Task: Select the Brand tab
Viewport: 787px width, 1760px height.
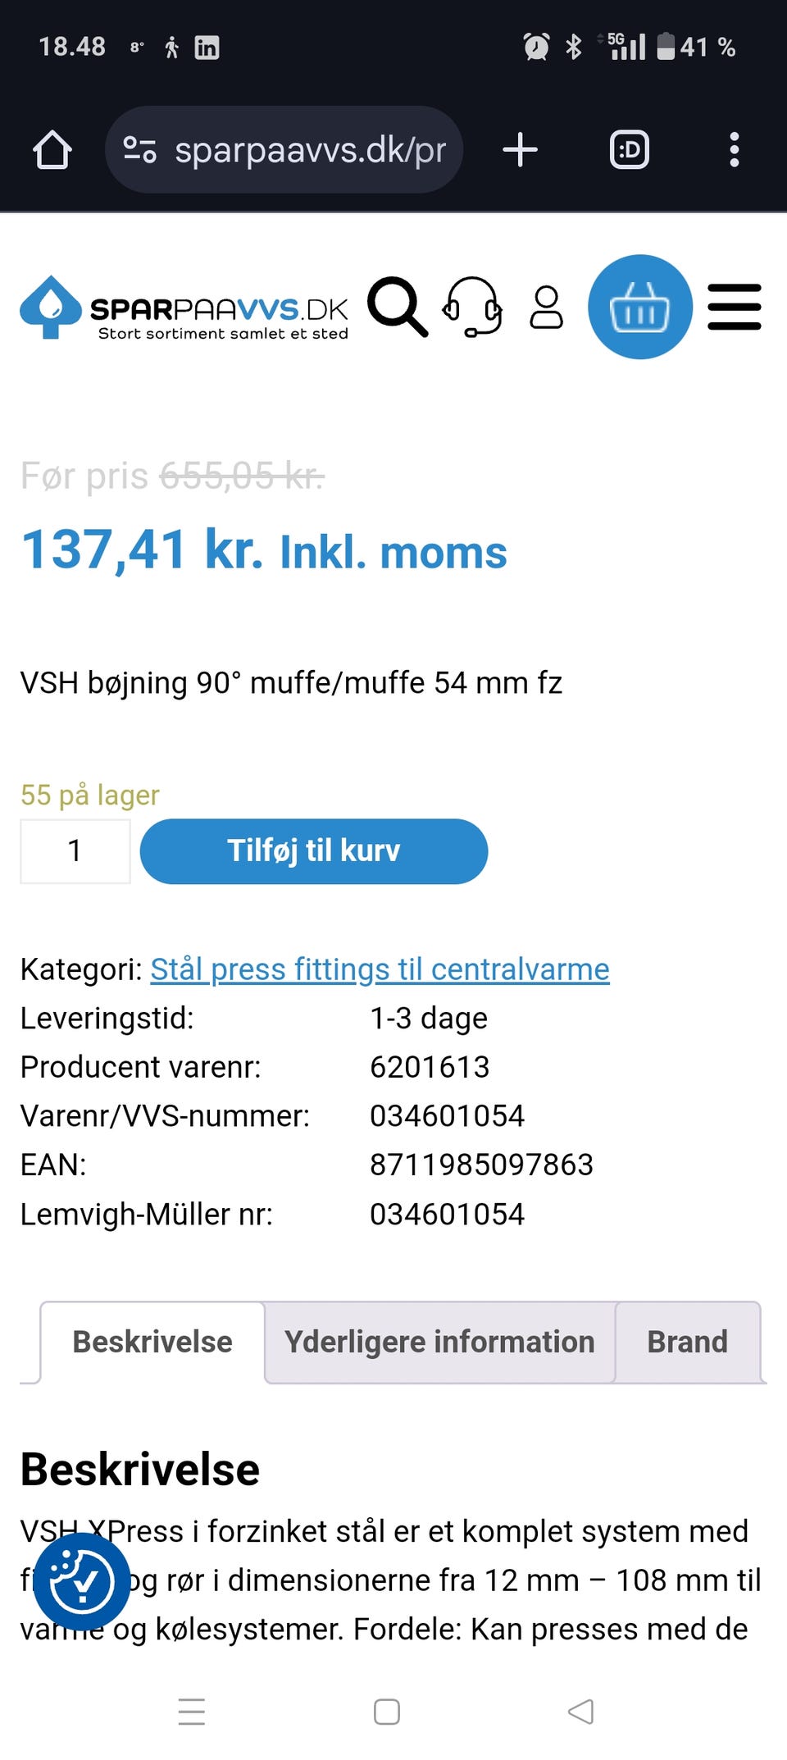Action: click(x=687, y=1343)
